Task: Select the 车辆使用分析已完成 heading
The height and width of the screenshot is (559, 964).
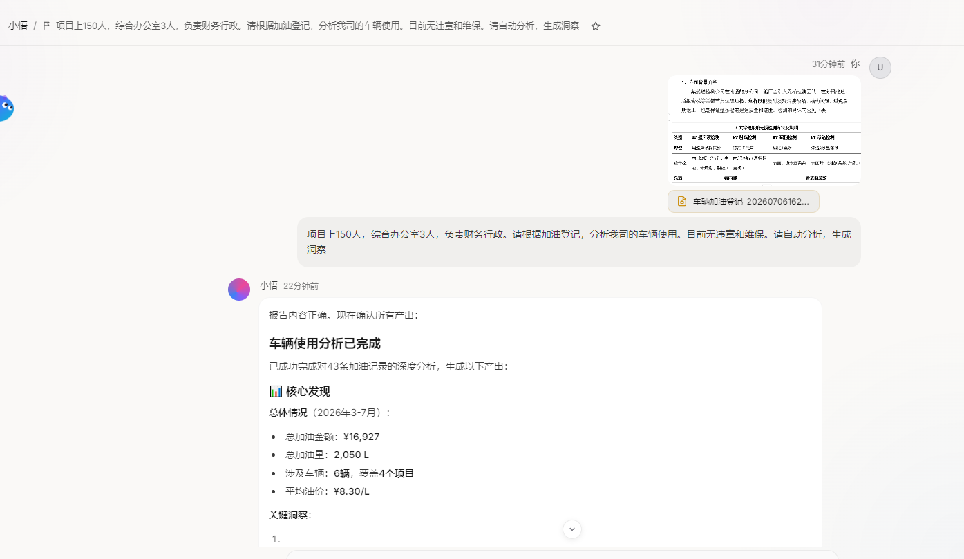Action: (325, 343)
